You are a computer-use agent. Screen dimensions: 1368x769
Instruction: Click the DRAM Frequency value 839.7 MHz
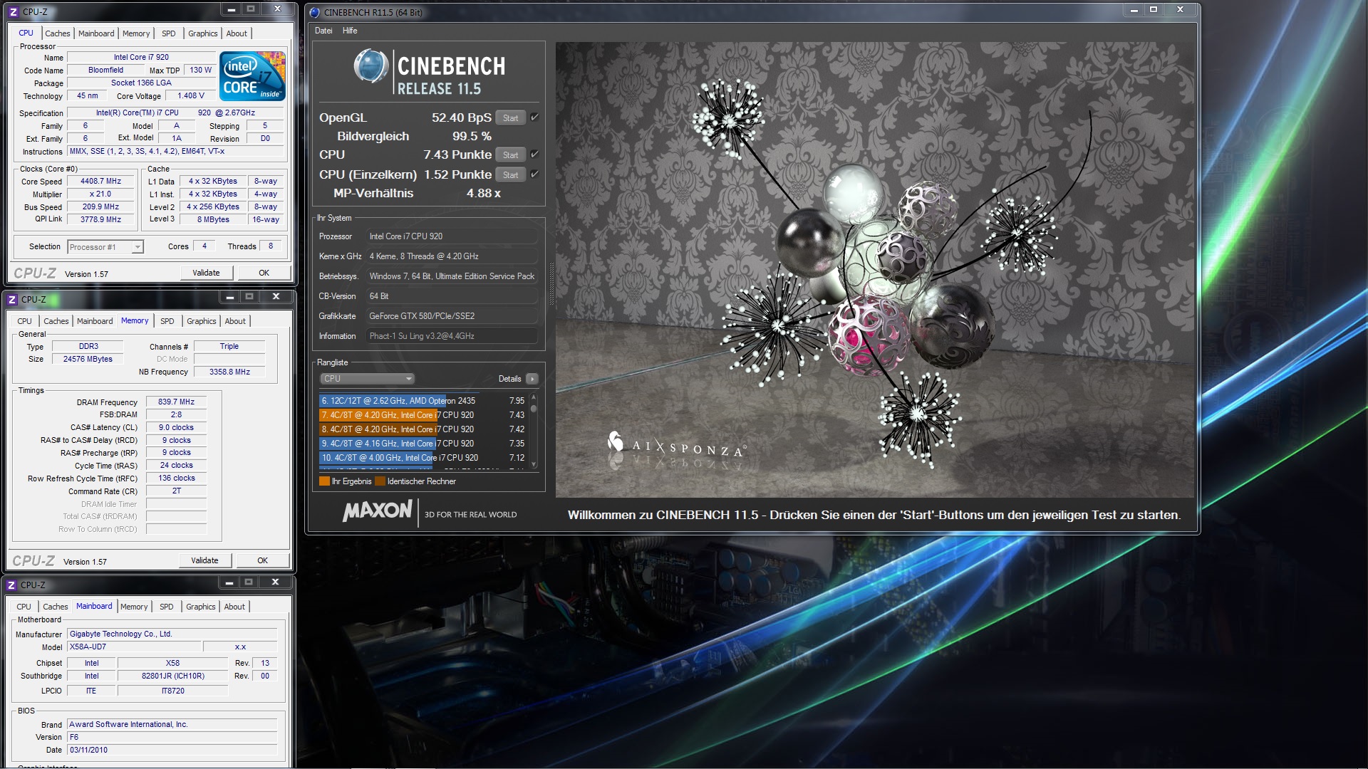[x=176, y=402]
